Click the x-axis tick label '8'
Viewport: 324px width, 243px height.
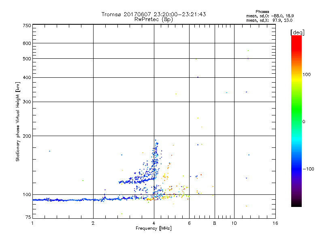(215, 223)
